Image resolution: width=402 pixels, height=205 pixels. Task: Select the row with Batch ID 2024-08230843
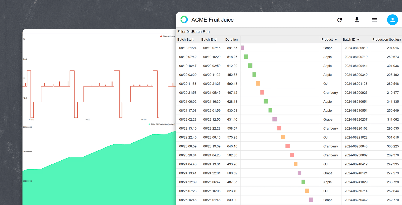289,146
